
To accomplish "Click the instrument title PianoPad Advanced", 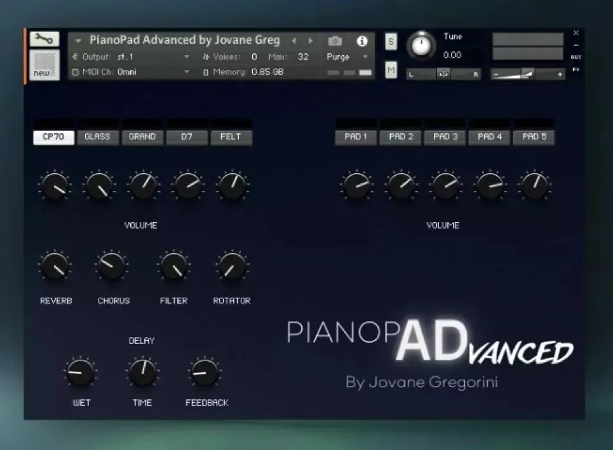I will click(x=185, y=40).
